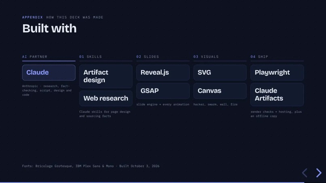The width and height of the screenshot is (326, 183).
Task: Select the Web research card
Action: (106, 98)
